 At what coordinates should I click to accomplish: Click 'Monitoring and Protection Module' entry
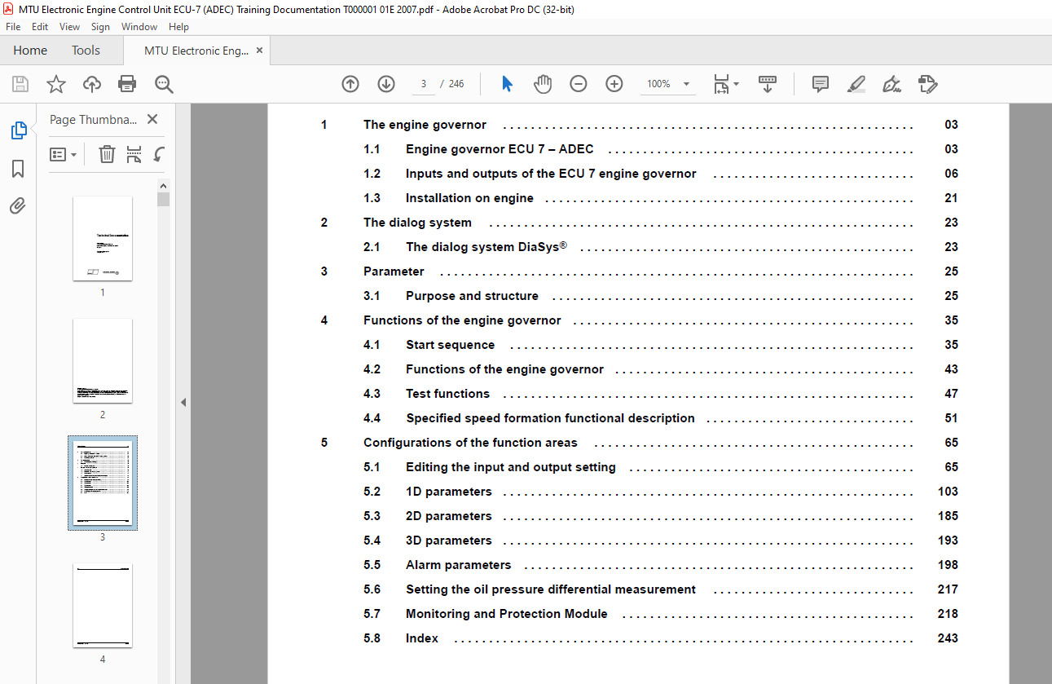(x=507, y=614)
